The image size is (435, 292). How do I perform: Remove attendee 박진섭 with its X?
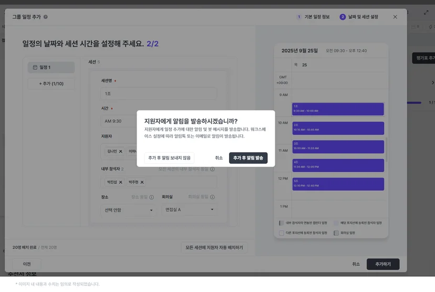[x=121, y=182]
